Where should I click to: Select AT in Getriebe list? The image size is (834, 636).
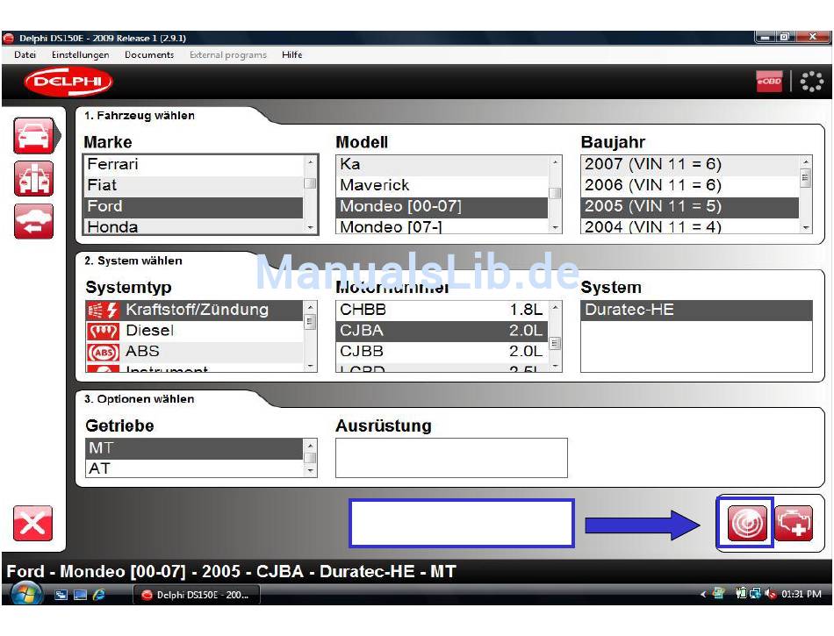pos(194,468)
